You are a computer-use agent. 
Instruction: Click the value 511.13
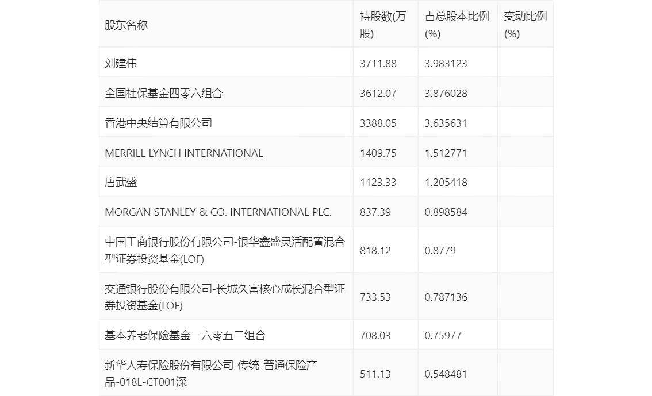(375, 374)
